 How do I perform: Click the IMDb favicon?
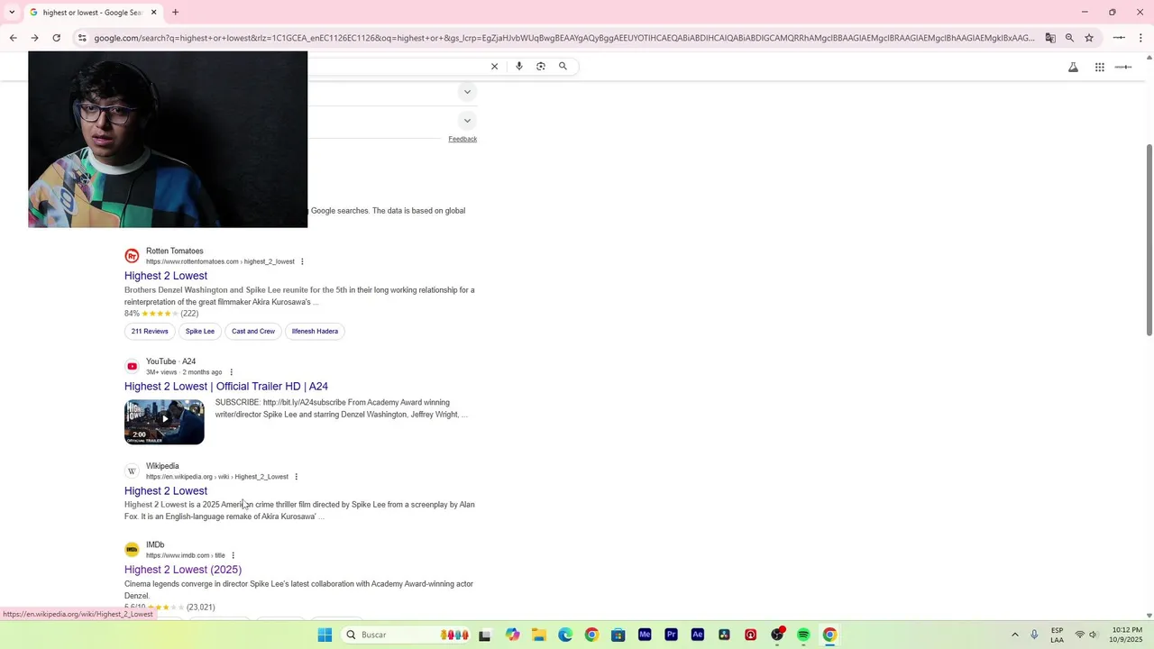pyautogui.click(x=132, y=550)
